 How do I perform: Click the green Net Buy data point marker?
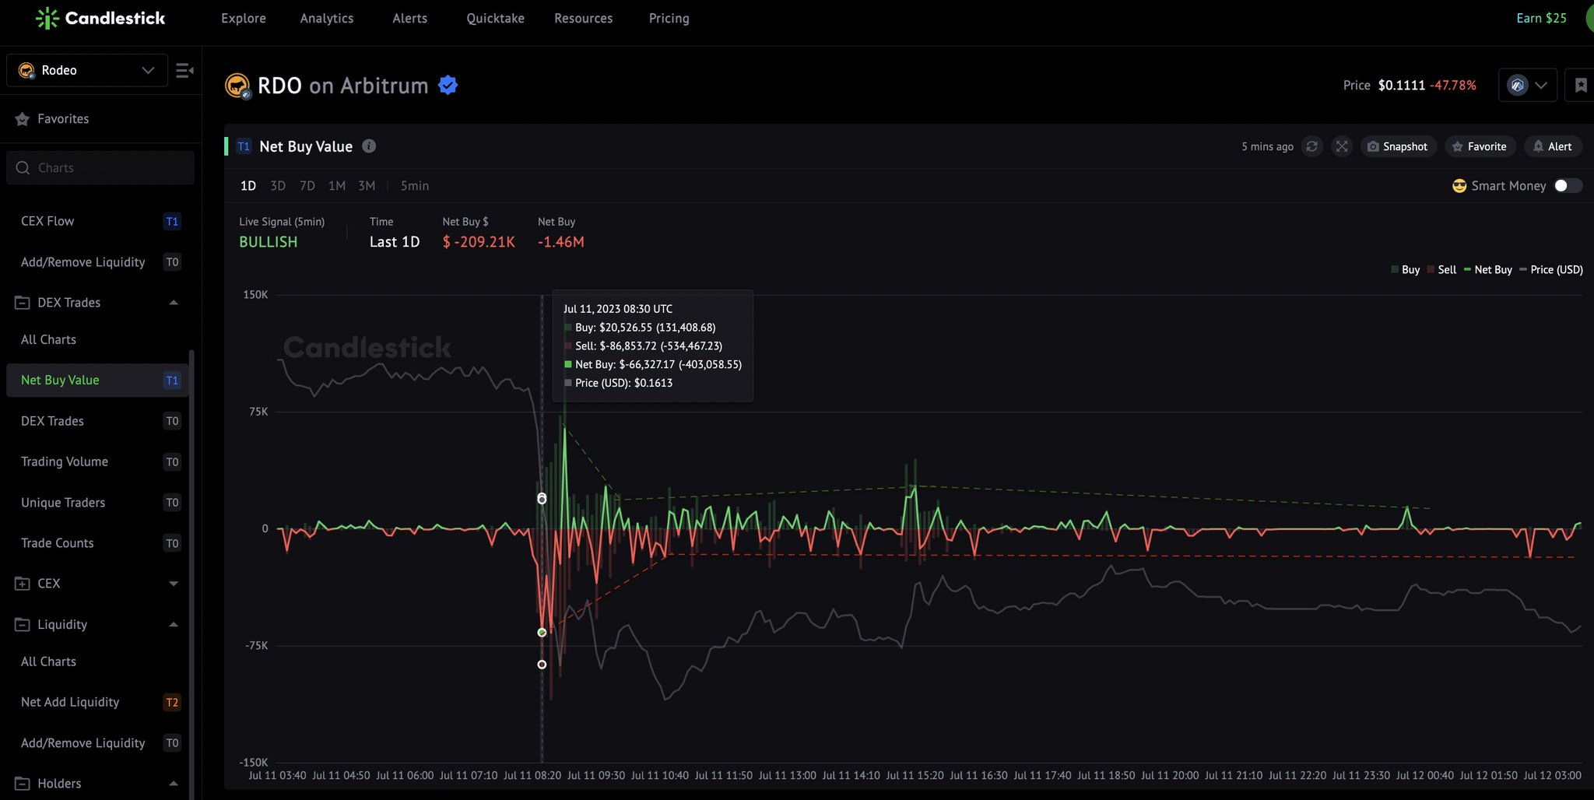coord(542,633)
